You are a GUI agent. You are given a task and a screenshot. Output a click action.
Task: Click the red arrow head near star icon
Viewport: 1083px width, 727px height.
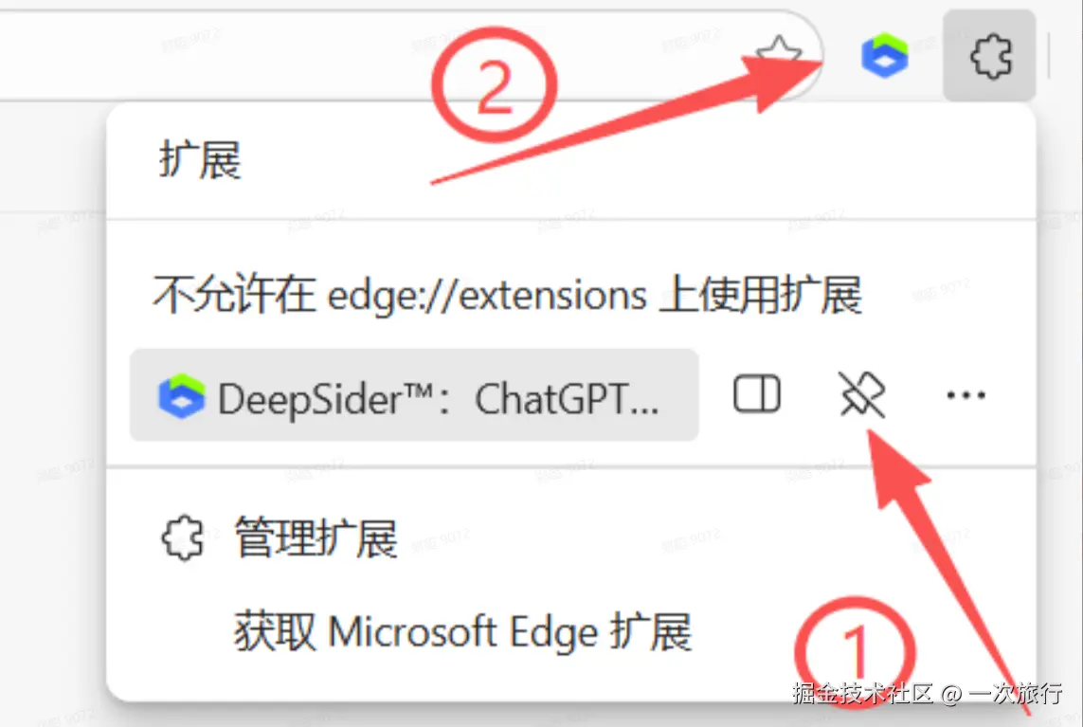pyautogui.click(x=786, y=80)
